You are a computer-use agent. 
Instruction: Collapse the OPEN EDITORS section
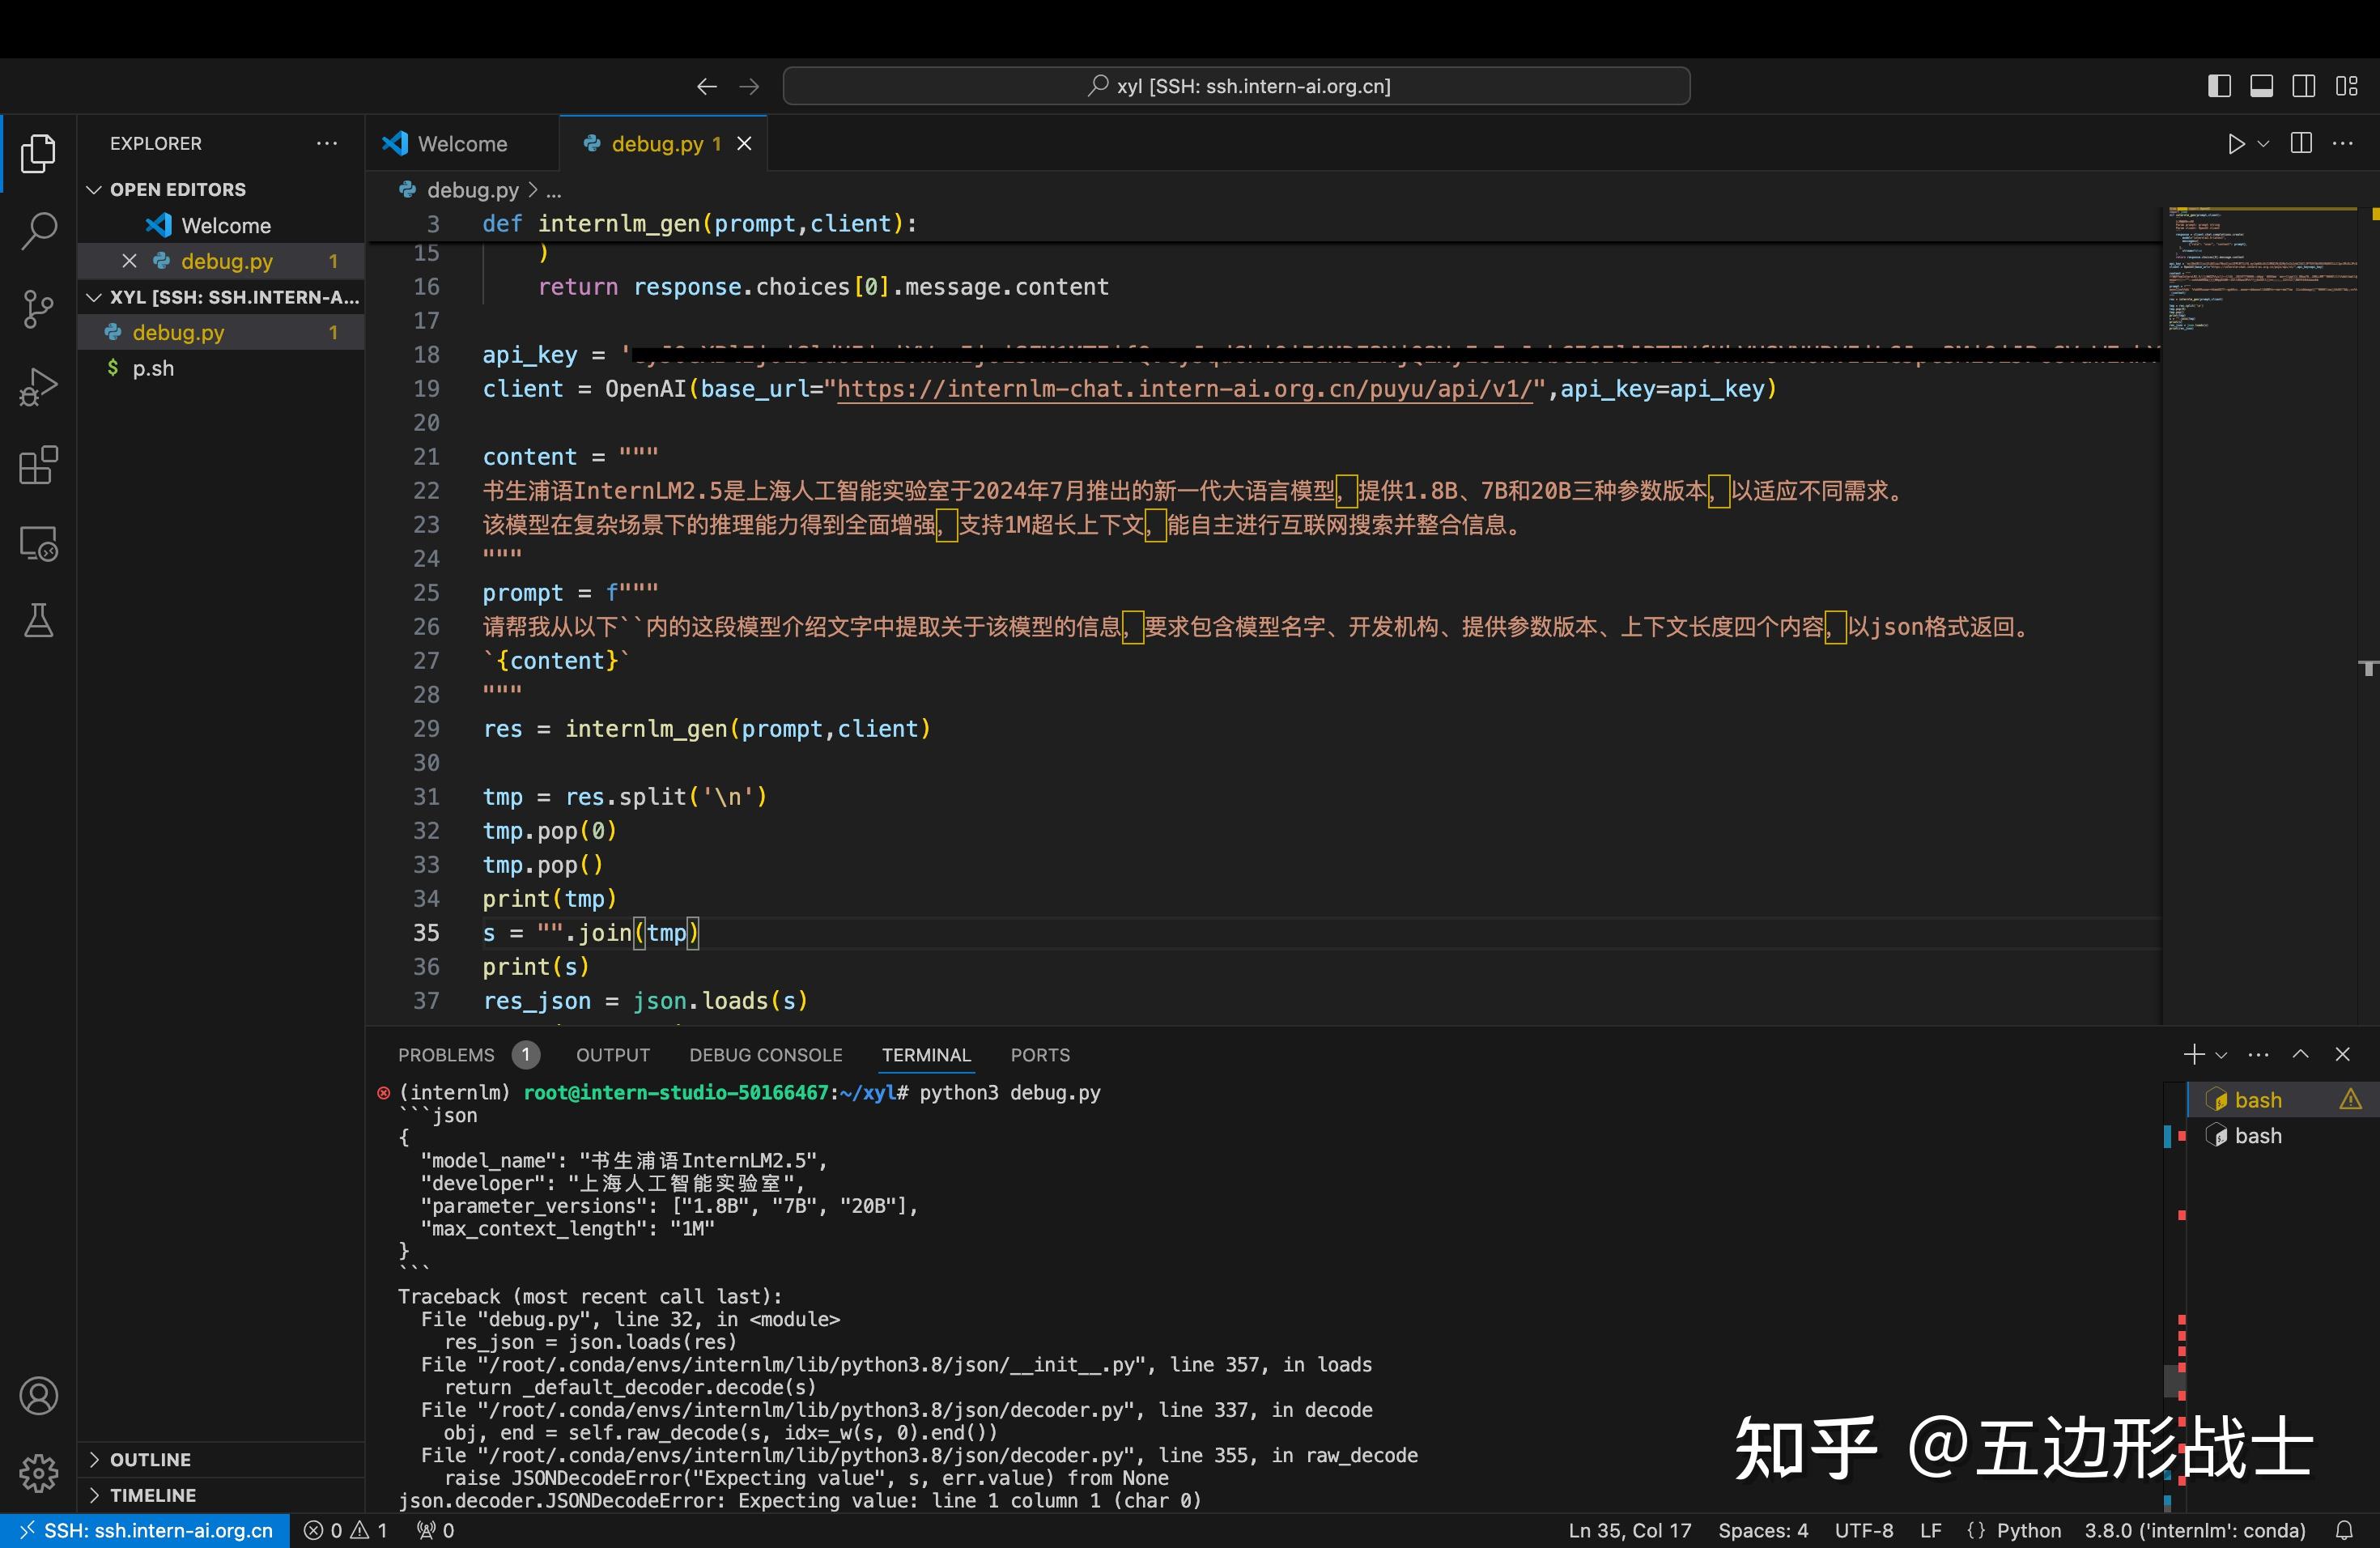click(177, 190)
